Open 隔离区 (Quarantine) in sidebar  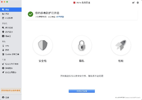pyautogui.click(x=11, y=36)
